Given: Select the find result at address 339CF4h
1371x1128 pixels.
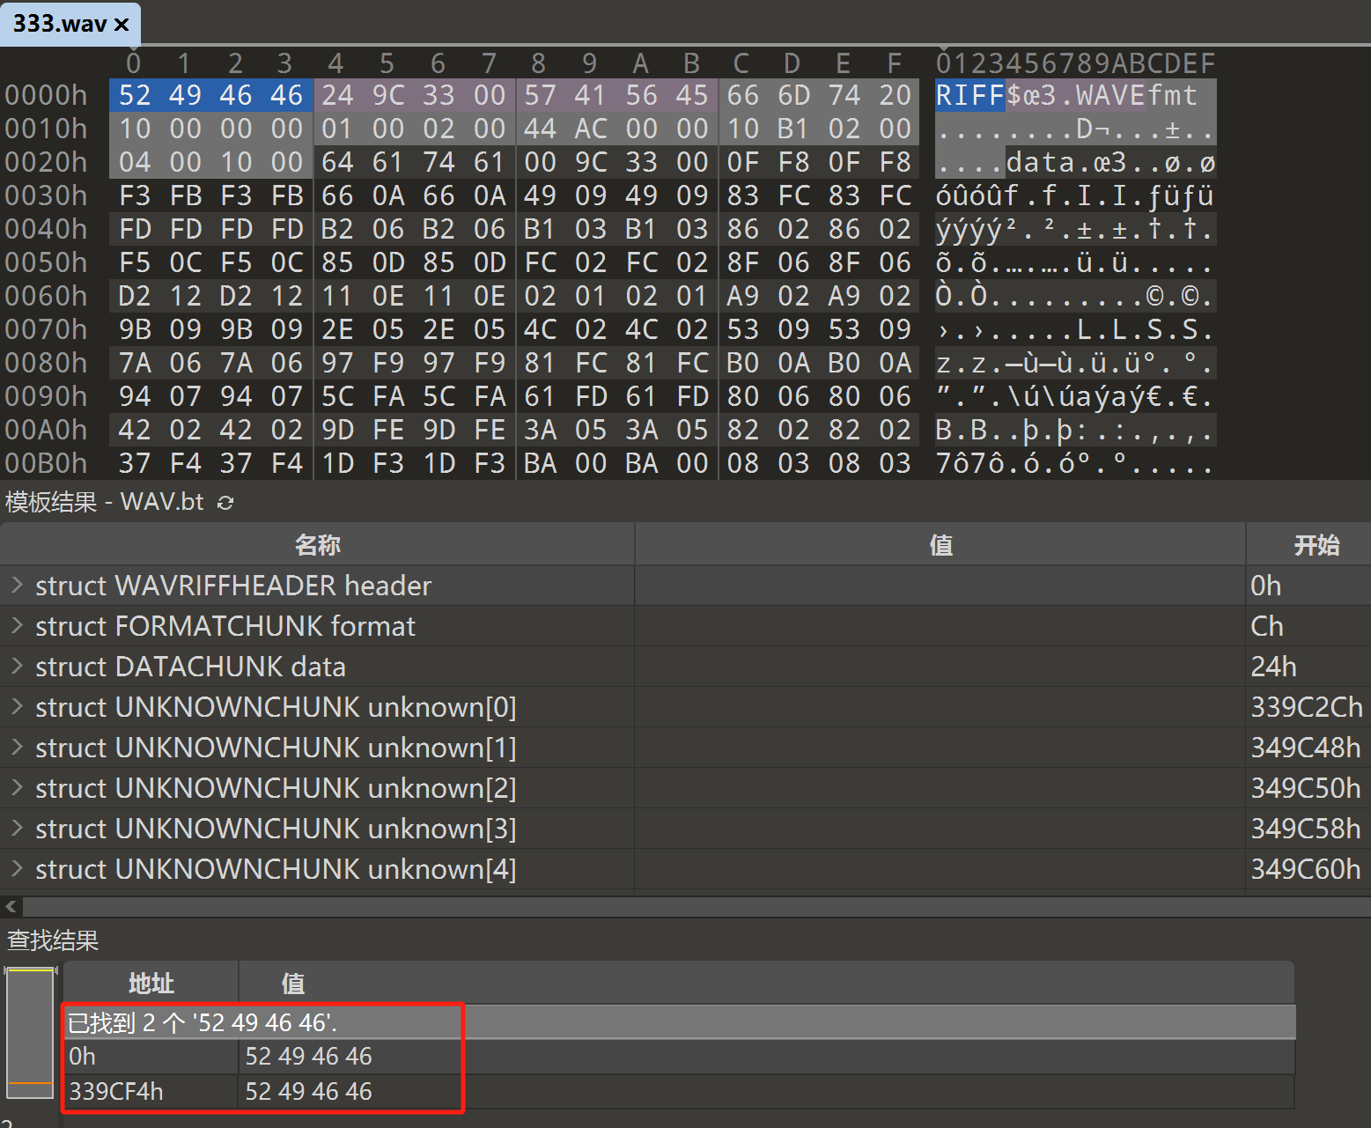Looking at the screenshot, I should (x=679, y=1091).
